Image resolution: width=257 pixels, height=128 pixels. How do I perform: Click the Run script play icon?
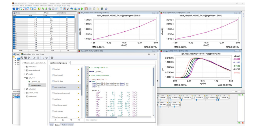point(34,58)
